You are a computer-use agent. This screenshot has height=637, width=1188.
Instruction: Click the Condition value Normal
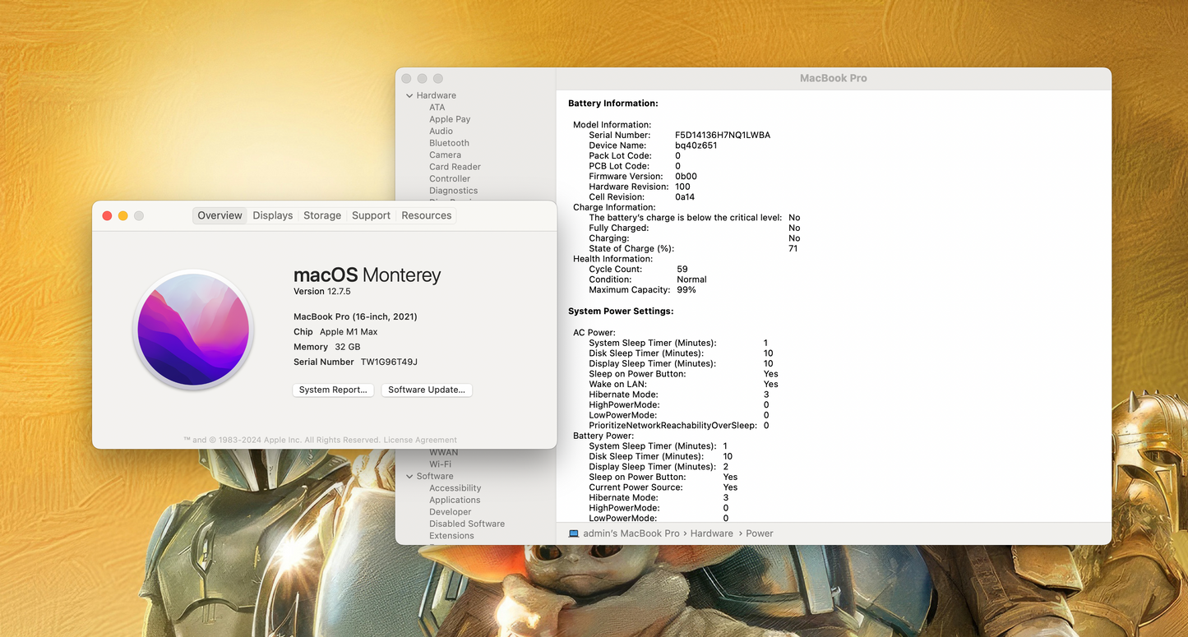click(691, 279)
